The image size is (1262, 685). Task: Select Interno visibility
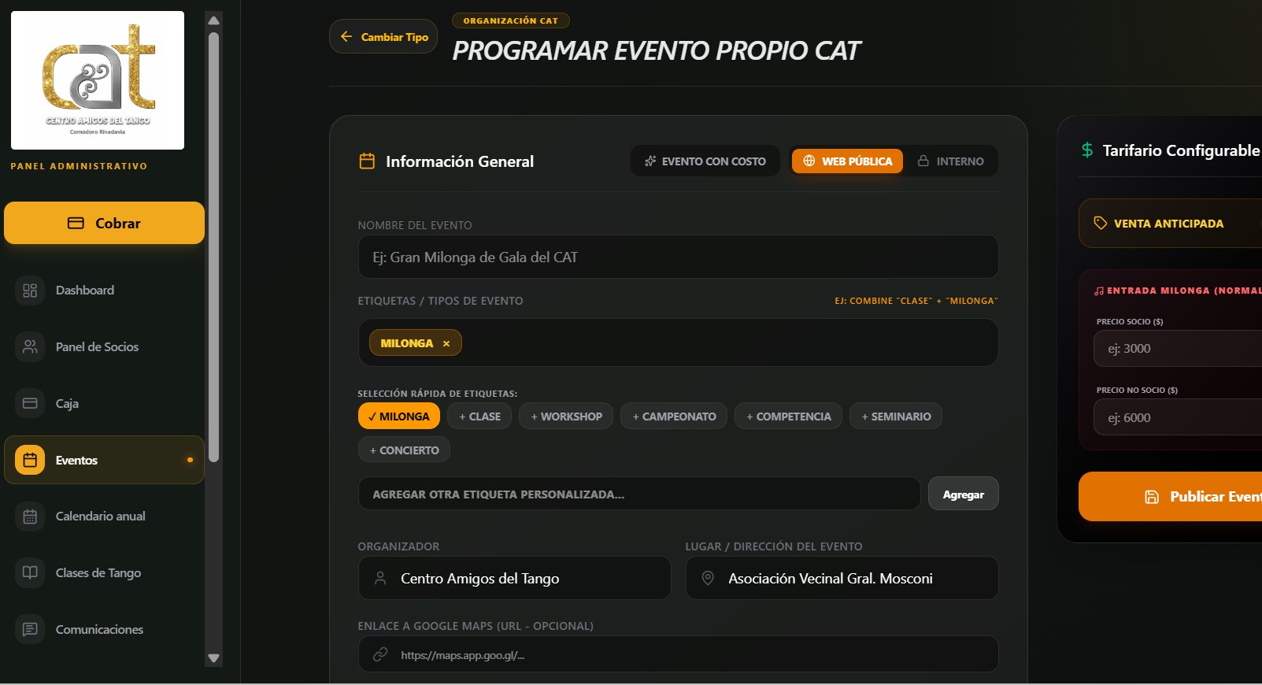(950, 161)
